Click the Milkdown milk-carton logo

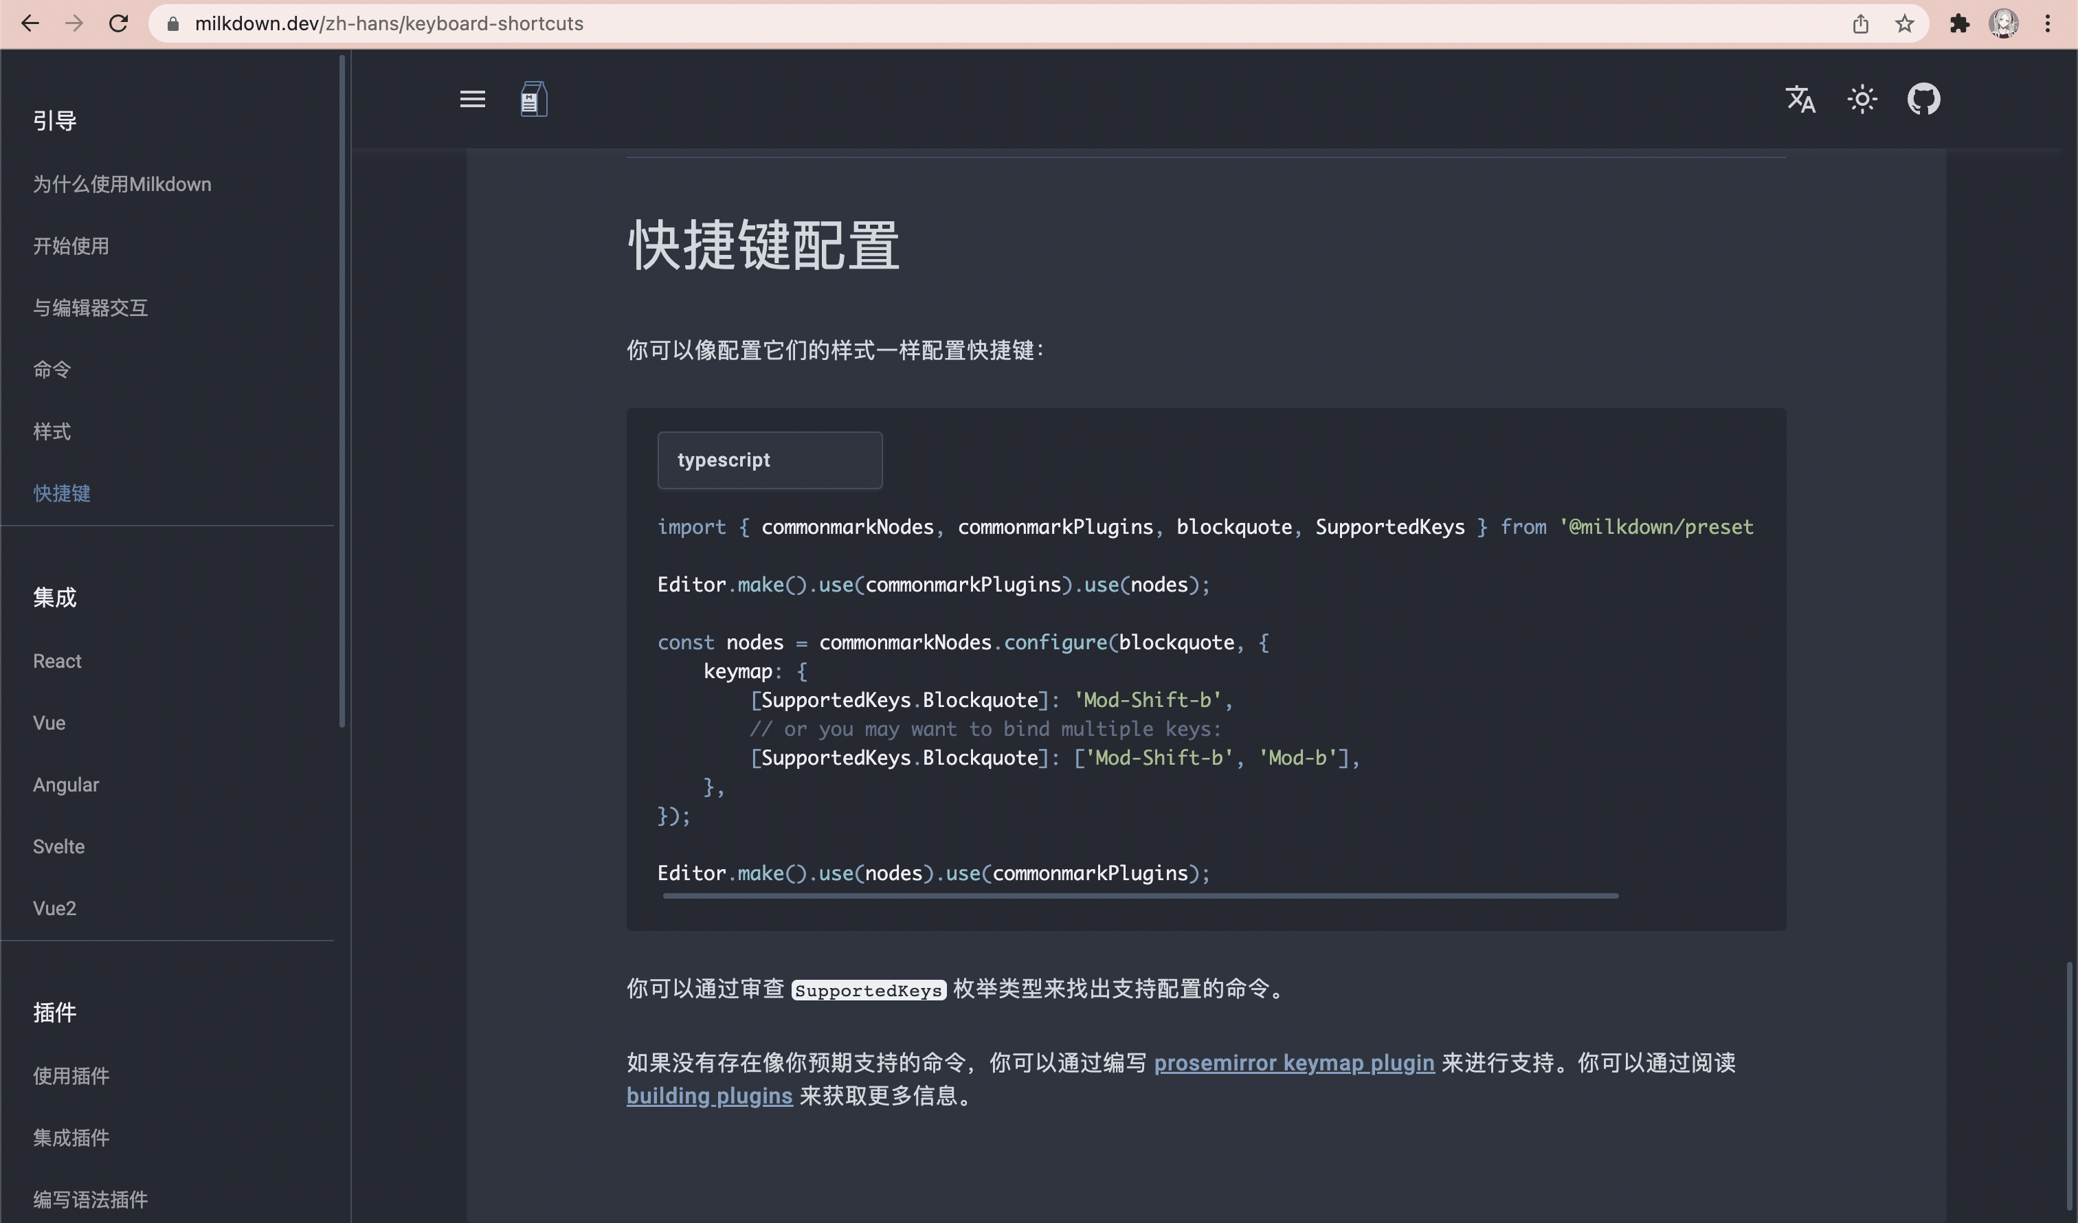(x=535, y=98)
